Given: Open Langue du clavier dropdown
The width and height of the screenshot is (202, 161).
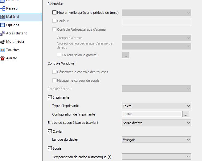Looking at the screenshot, I should click(156, 140).
